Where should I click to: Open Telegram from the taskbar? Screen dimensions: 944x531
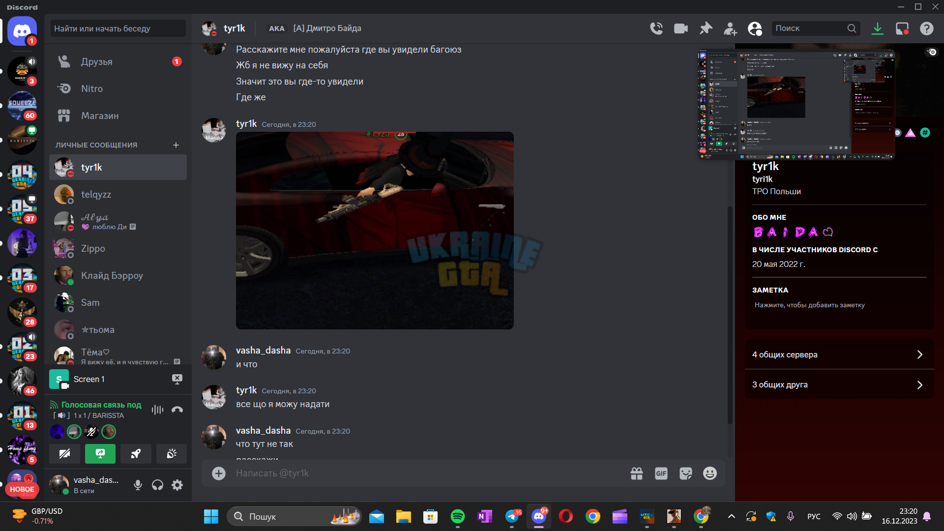[512, 517]
